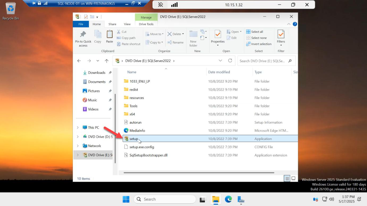Click the Copy icon in Clipboard group
This screenshot has height=206, width=367.
[x=98, y=34]
